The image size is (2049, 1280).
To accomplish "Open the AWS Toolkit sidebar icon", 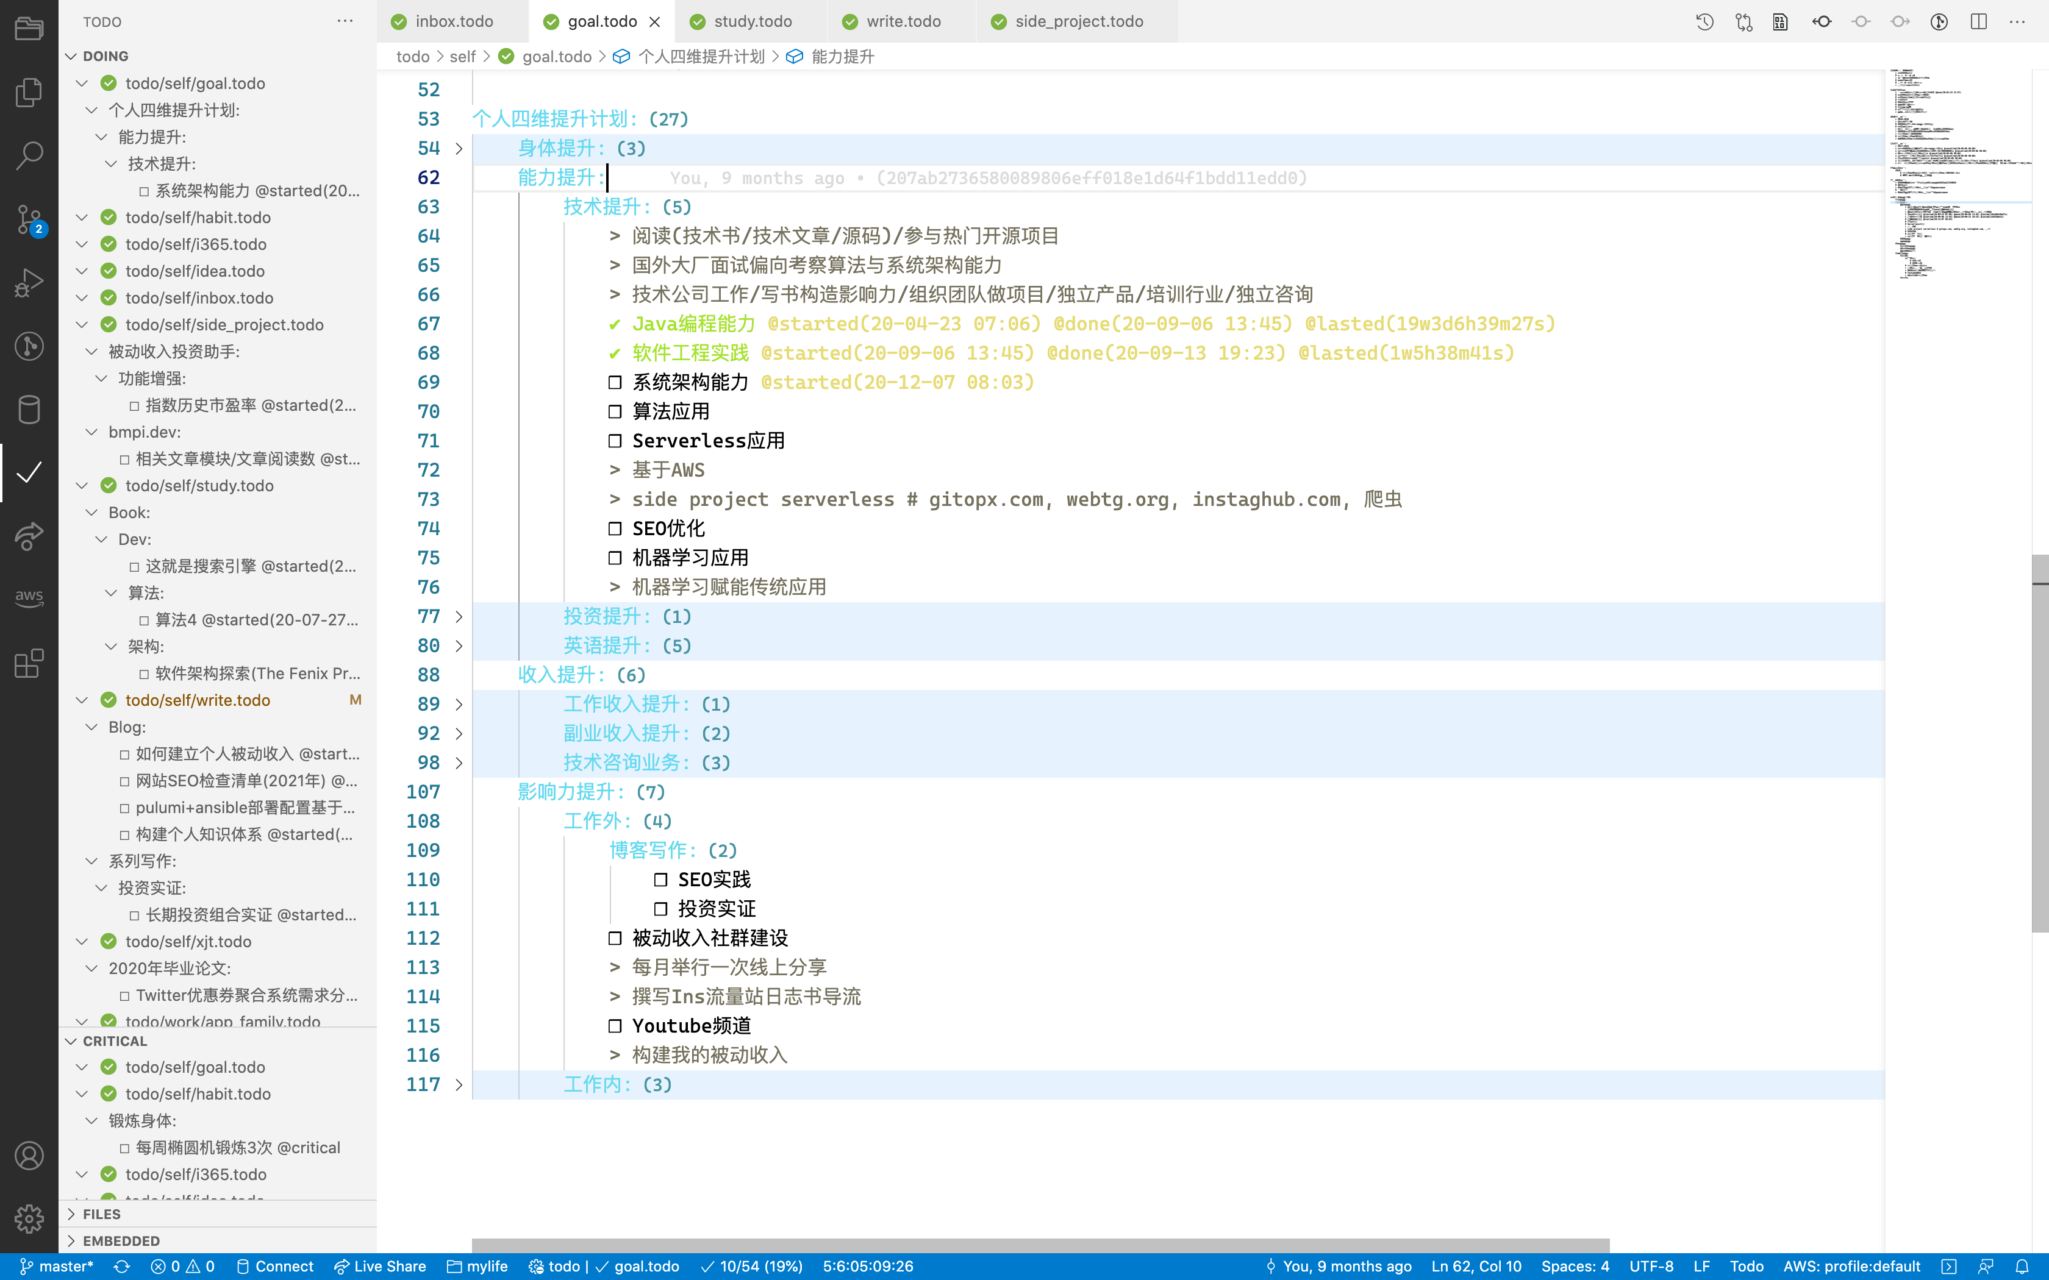I will [x=29, y=598].
